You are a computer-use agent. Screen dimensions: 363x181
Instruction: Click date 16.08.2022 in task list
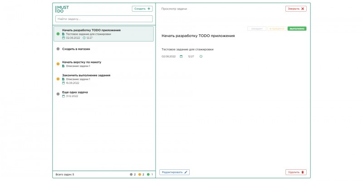73,83
